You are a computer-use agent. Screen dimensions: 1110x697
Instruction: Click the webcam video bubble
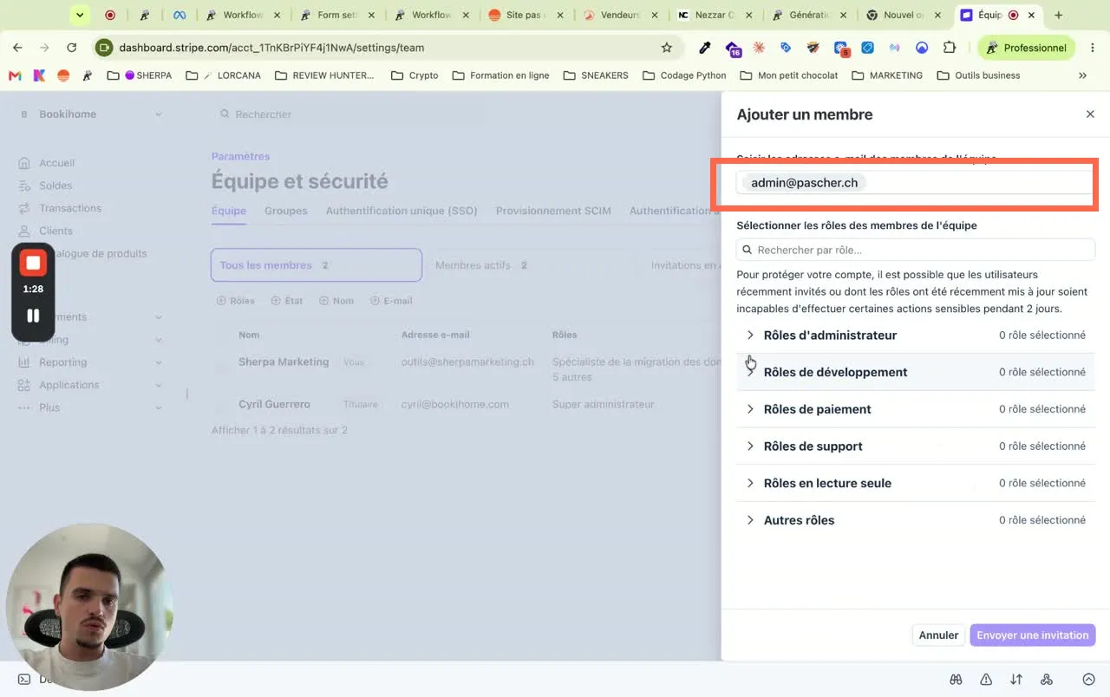(89, 607)
